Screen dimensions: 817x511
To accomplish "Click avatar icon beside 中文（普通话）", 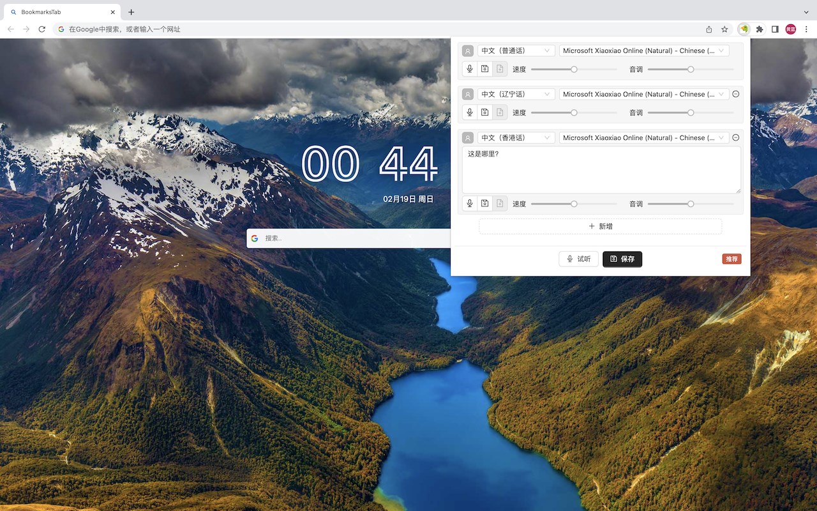I will (468, 51).
